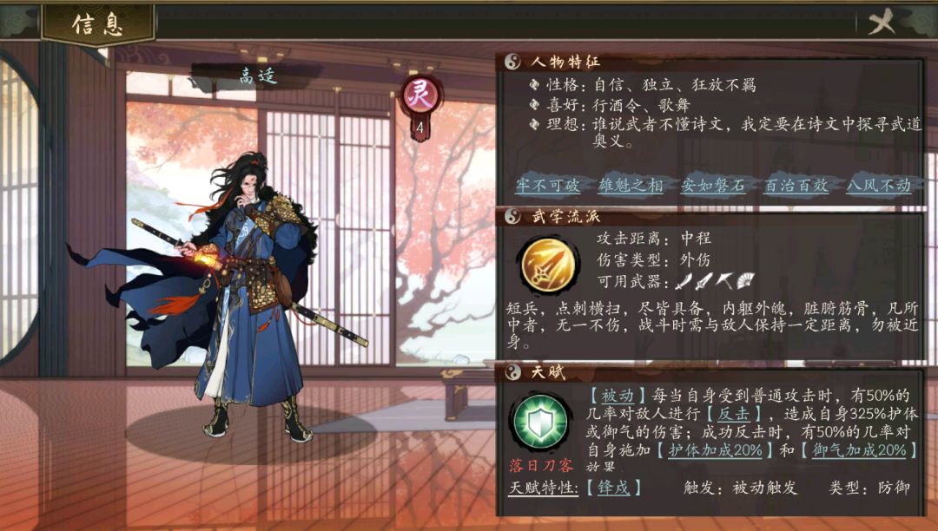Click the 灵 rank badge
The image size is (938, 531).
tap(420, 96)
